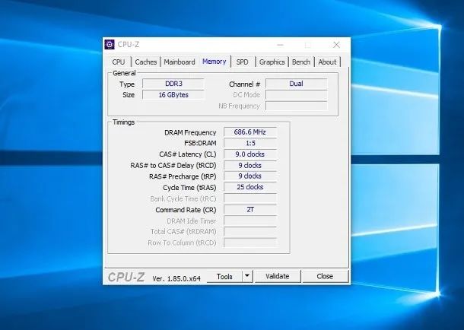Select the Command Rate 2T field
The image size is (464, 330).
[249, 209]
